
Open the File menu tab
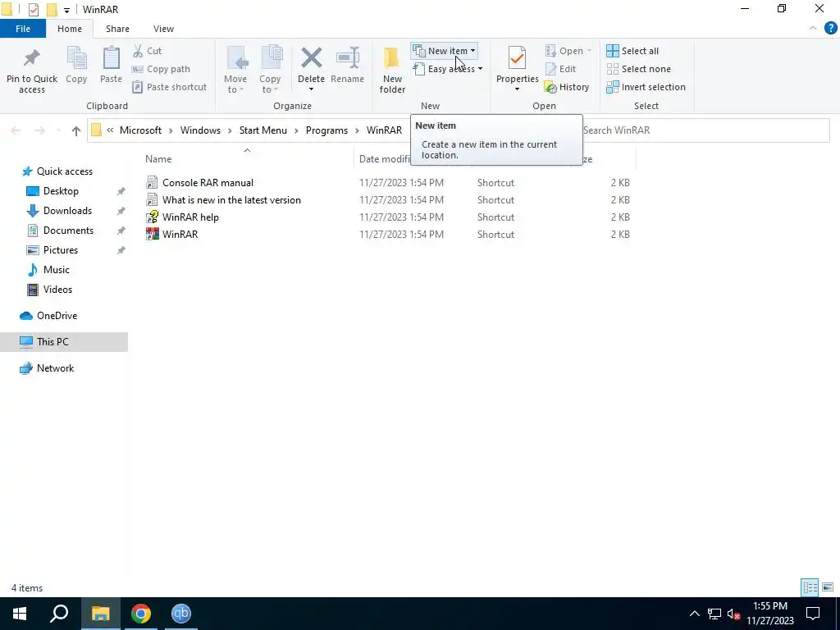(23, 29)
